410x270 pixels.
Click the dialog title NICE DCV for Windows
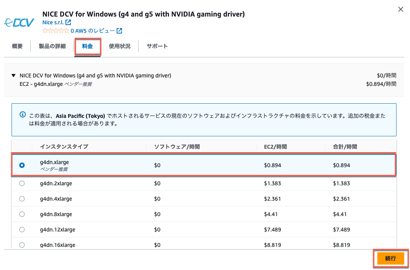click(x=144, y=14)
